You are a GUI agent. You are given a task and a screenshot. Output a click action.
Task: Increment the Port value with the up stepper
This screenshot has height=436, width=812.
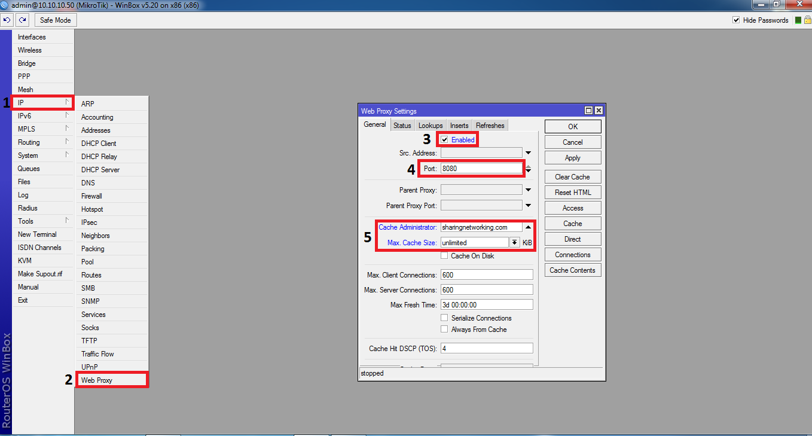tap(529, 166)
